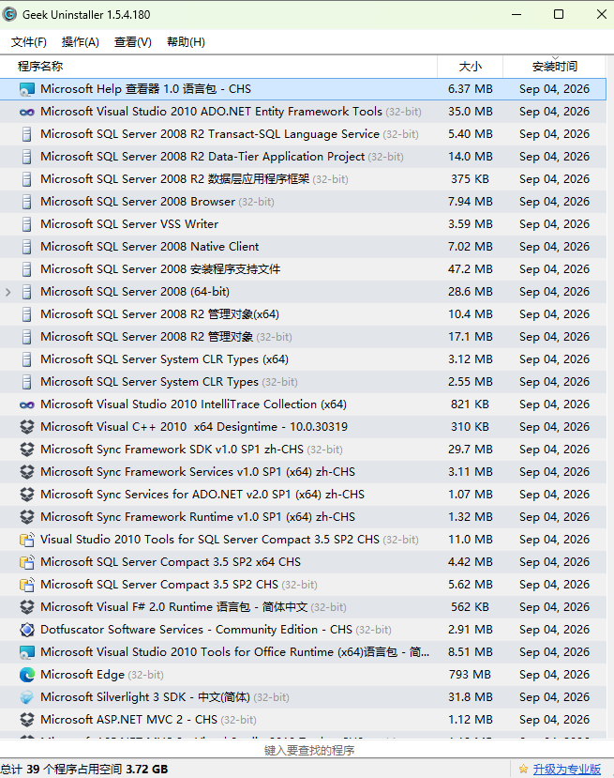The width and height of the screenshot is (614, 778).
Task: Click the 562 KB size value
Action: pyautogui.click(x=470, y=607)
